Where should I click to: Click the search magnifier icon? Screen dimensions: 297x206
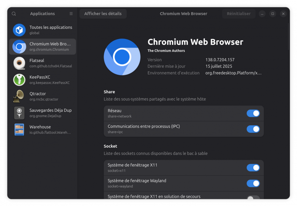coord(14,14)
